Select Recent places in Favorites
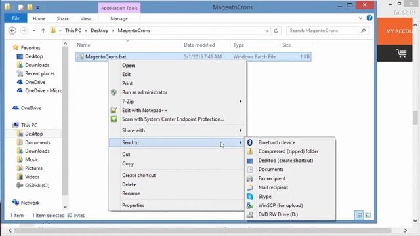This screenshot has width=420, height=236. coord(39,73)
